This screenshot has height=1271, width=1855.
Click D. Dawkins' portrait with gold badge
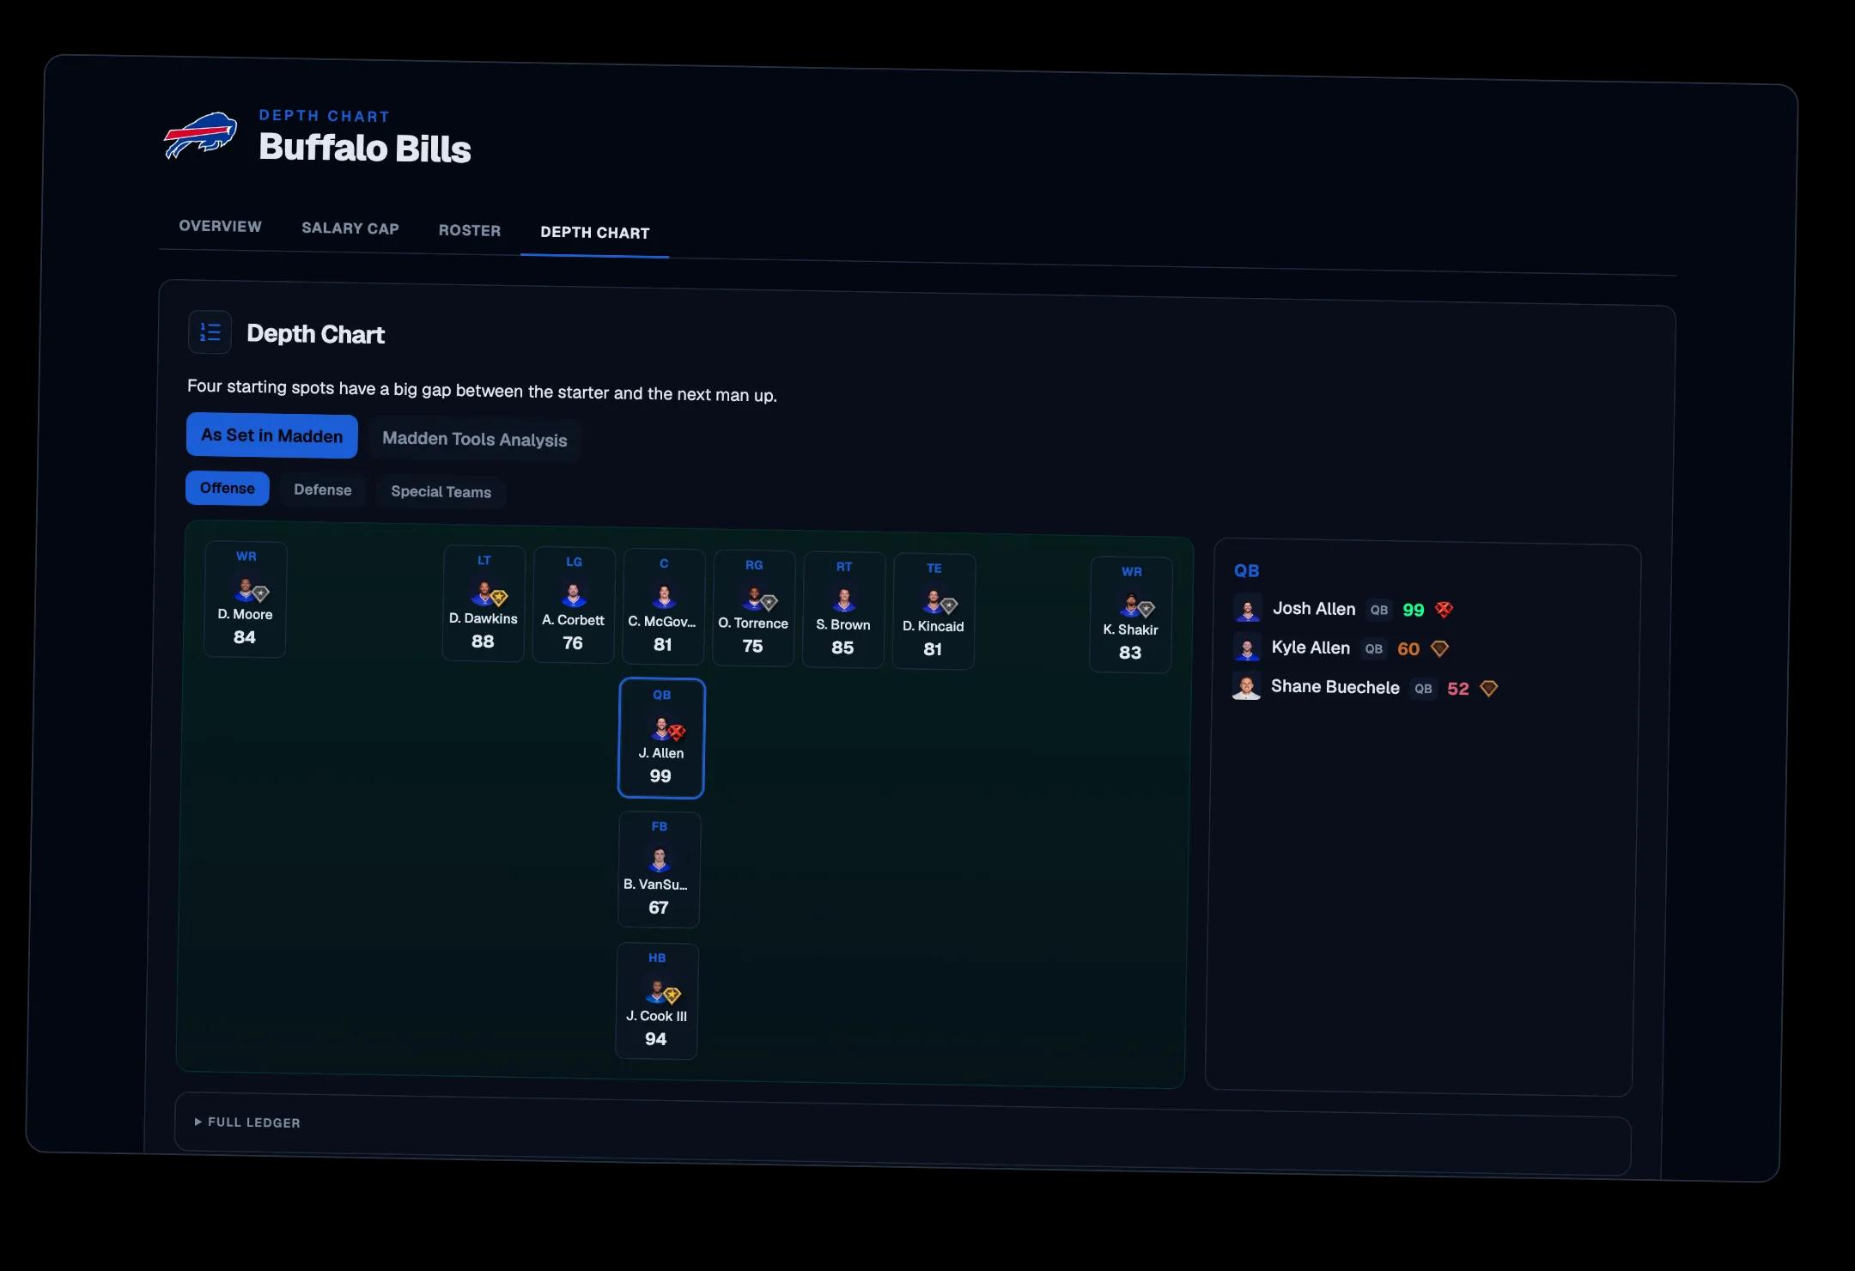coord(484,593)
